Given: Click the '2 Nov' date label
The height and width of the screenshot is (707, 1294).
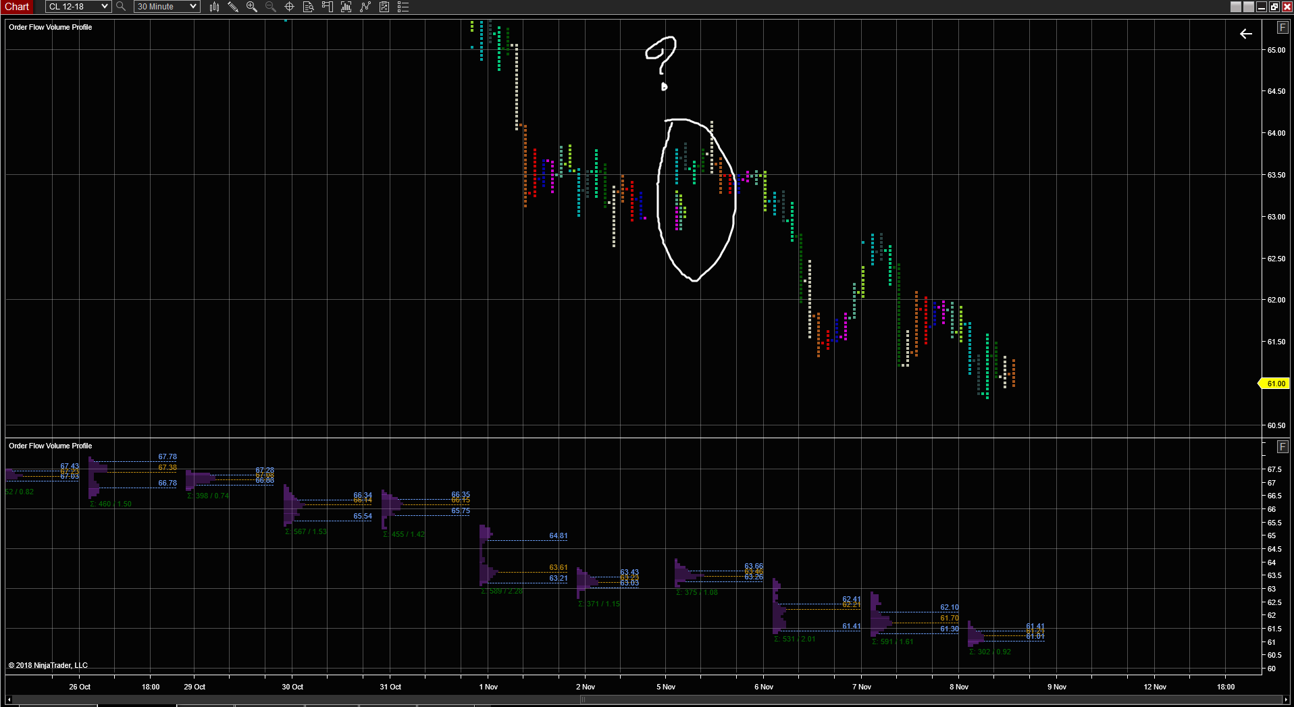Looking at the screenshot, I should [x=586, y=687].
